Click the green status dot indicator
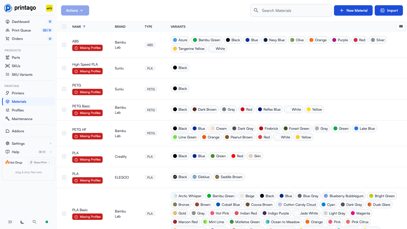 coord(47,222)
